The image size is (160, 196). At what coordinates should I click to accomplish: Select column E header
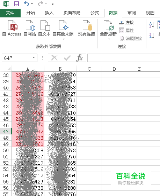click(x=139, y=69)
